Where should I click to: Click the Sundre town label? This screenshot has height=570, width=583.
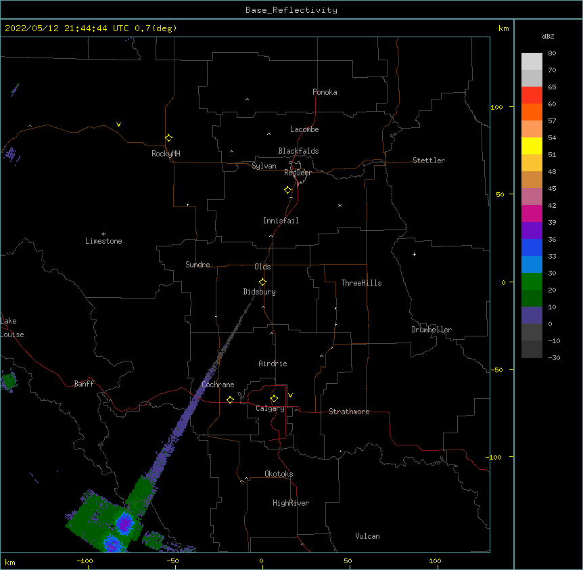pyautogui.click(x=197, y=265)
